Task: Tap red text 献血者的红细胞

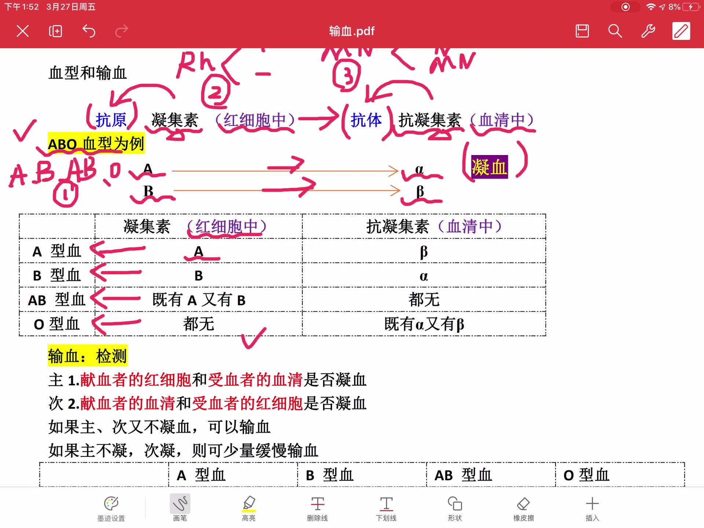Action: pyautogui.click(x=136, y=380)
